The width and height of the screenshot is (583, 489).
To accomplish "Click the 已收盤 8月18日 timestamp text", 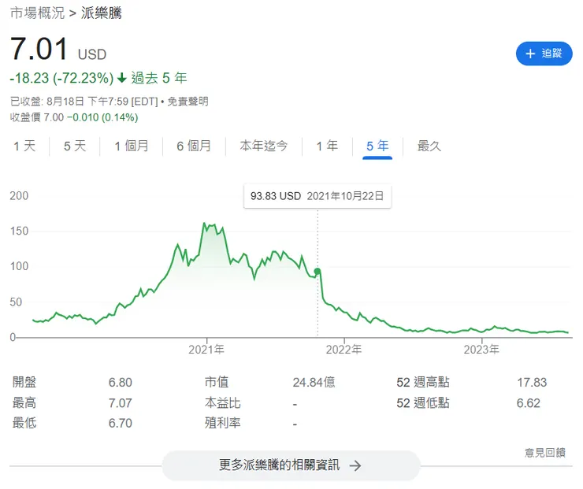I will (x=84, y=102).
